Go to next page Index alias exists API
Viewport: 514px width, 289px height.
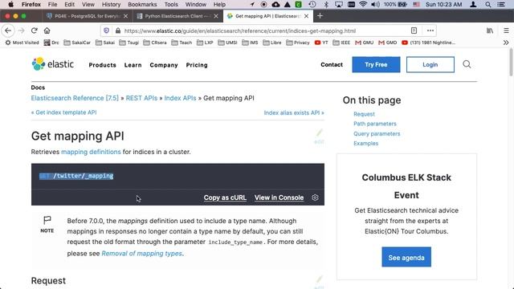pos(294,112)
